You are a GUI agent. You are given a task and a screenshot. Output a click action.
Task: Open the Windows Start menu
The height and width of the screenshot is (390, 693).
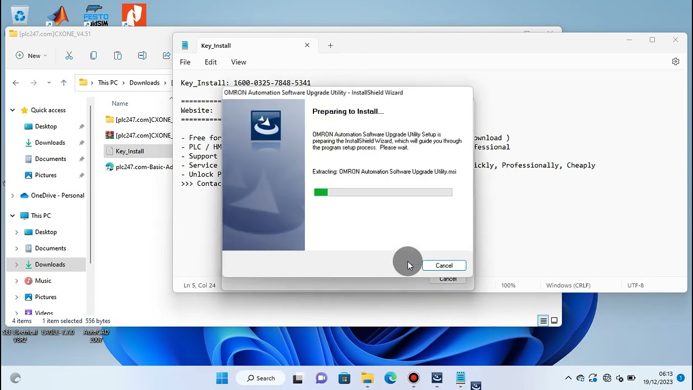(222, 378)
